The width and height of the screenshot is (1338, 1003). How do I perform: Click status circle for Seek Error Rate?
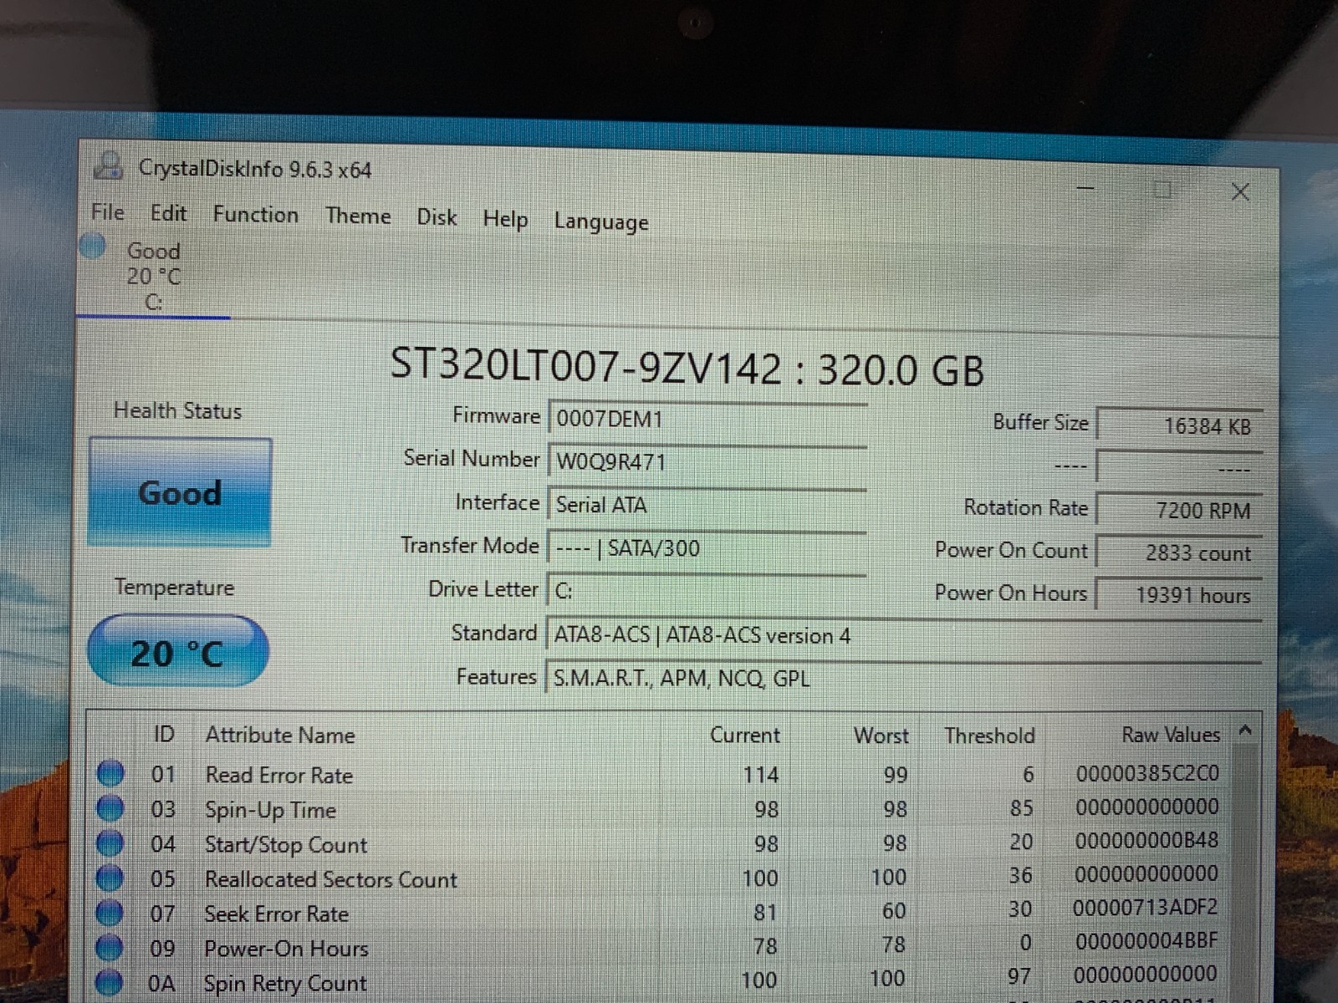coord(110,912)
